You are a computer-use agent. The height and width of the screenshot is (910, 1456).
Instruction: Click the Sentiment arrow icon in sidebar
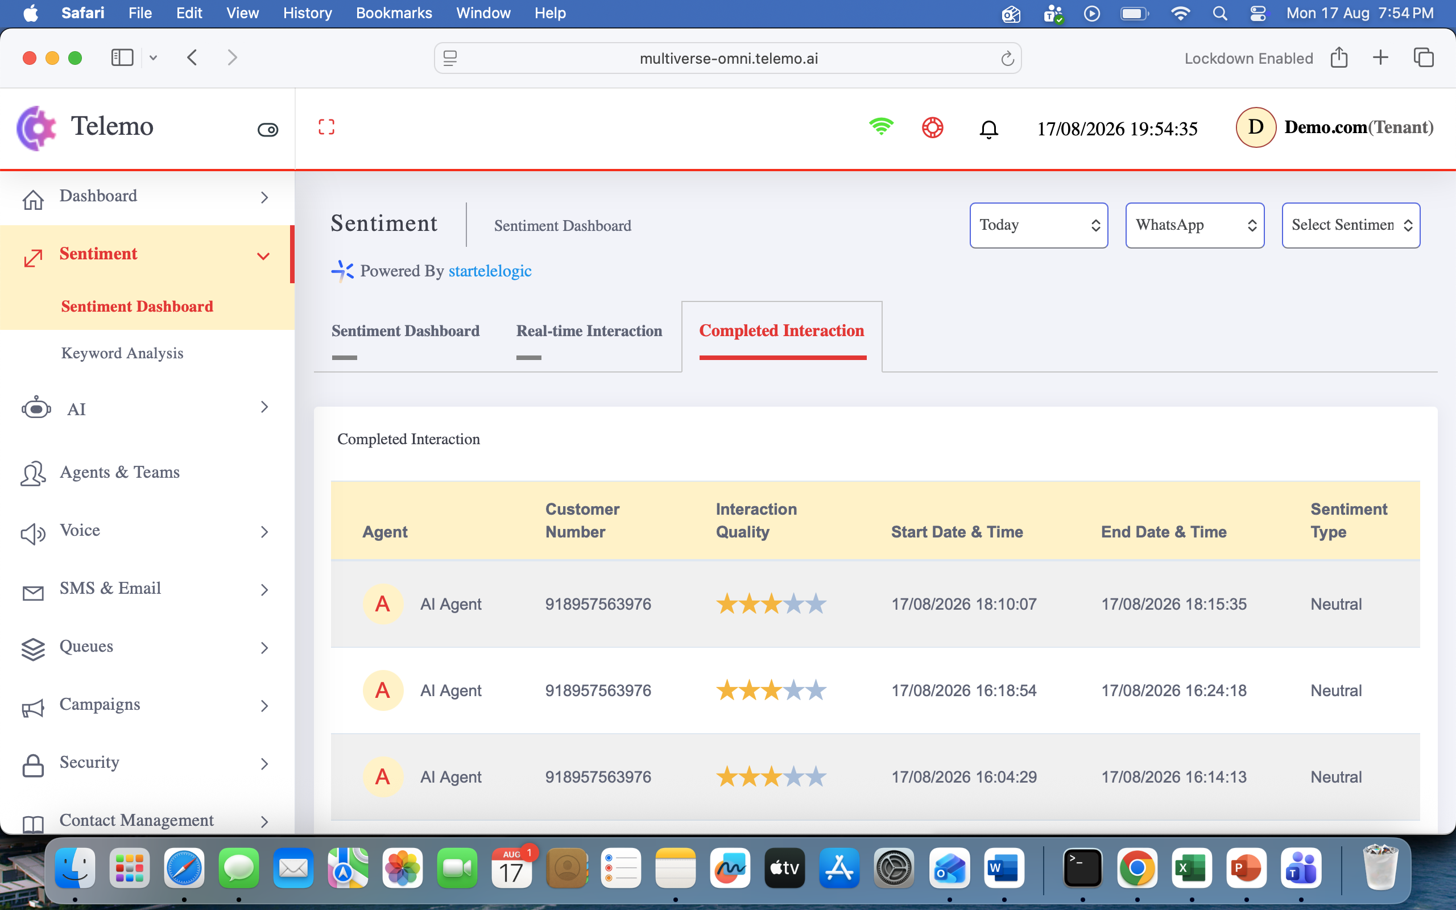[x=33, y=258]
